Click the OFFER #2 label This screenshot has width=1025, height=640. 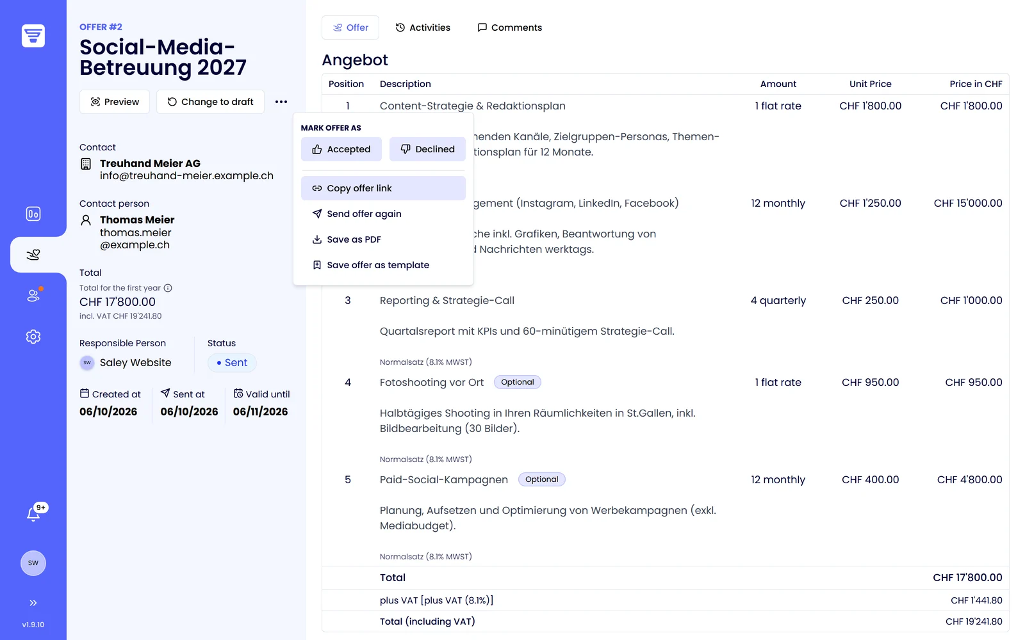[101, 27]
